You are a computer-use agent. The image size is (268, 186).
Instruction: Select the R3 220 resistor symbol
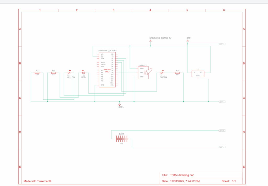(x=177, y=73)
